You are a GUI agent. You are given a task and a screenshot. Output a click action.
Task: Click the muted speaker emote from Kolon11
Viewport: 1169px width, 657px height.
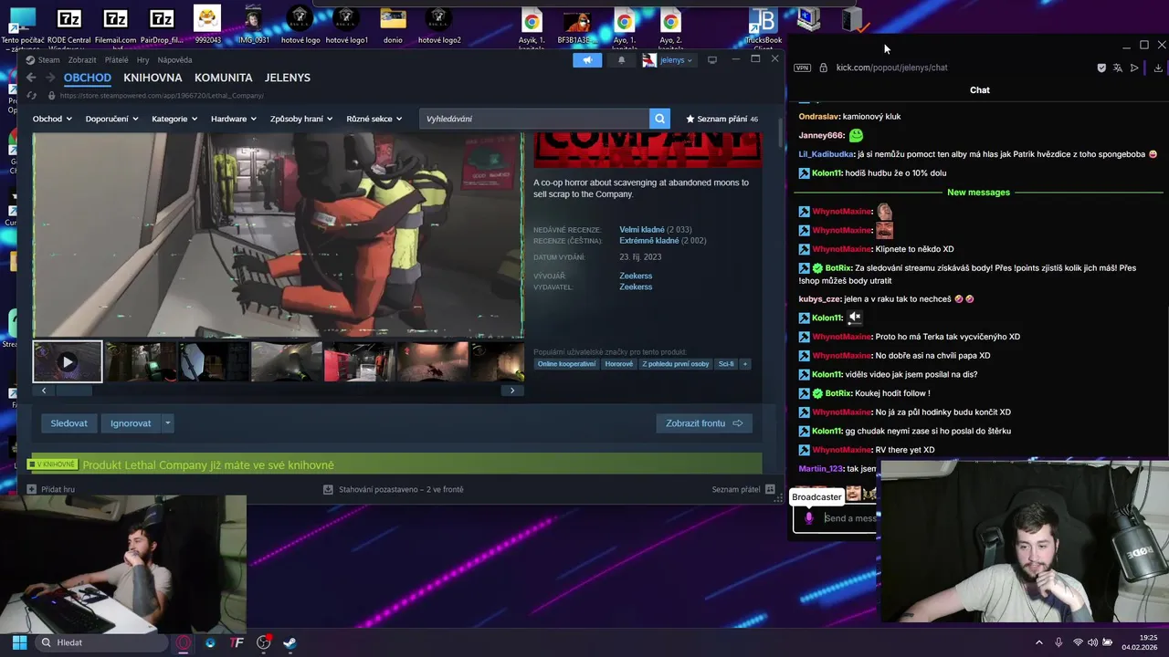click(x=855, y=318)
